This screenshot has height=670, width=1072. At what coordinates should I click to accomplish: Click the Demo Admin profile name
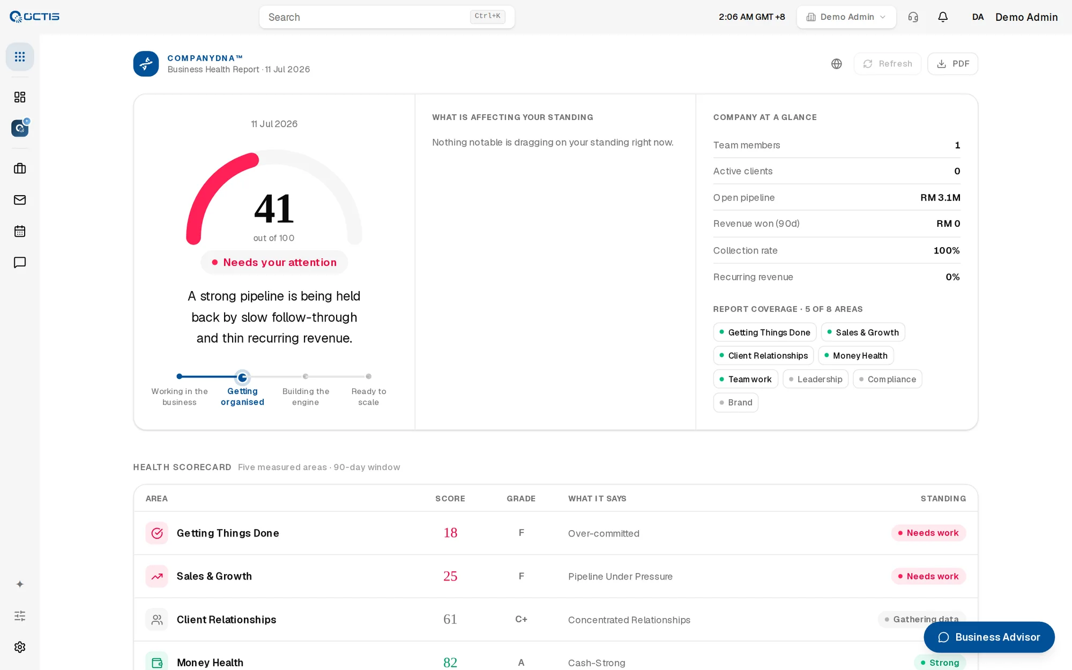pos(1026,17)
